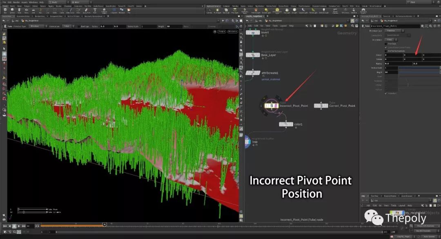Open Layout menu in network editor

(283, 26)
